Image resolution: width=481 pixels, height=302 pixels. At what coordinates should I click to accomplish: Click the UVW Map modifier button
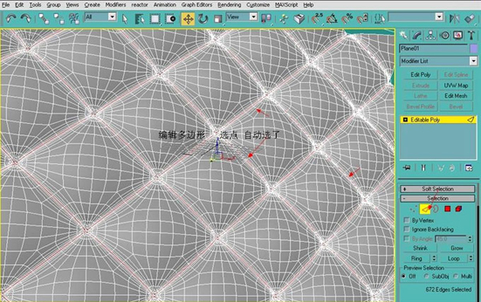point(456,85)
